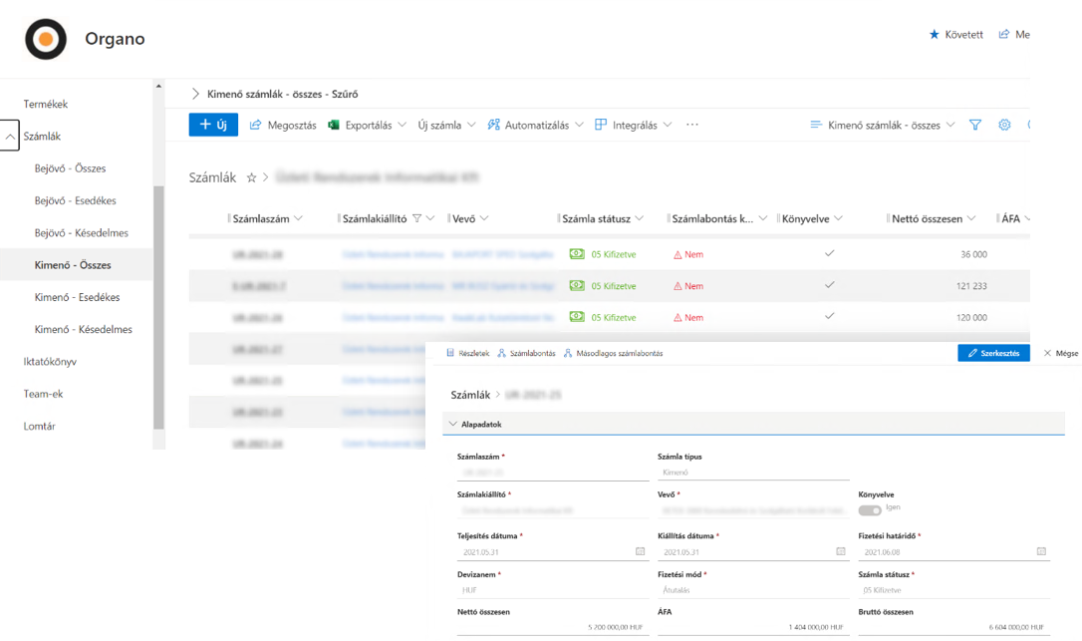1082x641 pixels.
Task: Click the Organo logo icon
Action: (46, 40)
